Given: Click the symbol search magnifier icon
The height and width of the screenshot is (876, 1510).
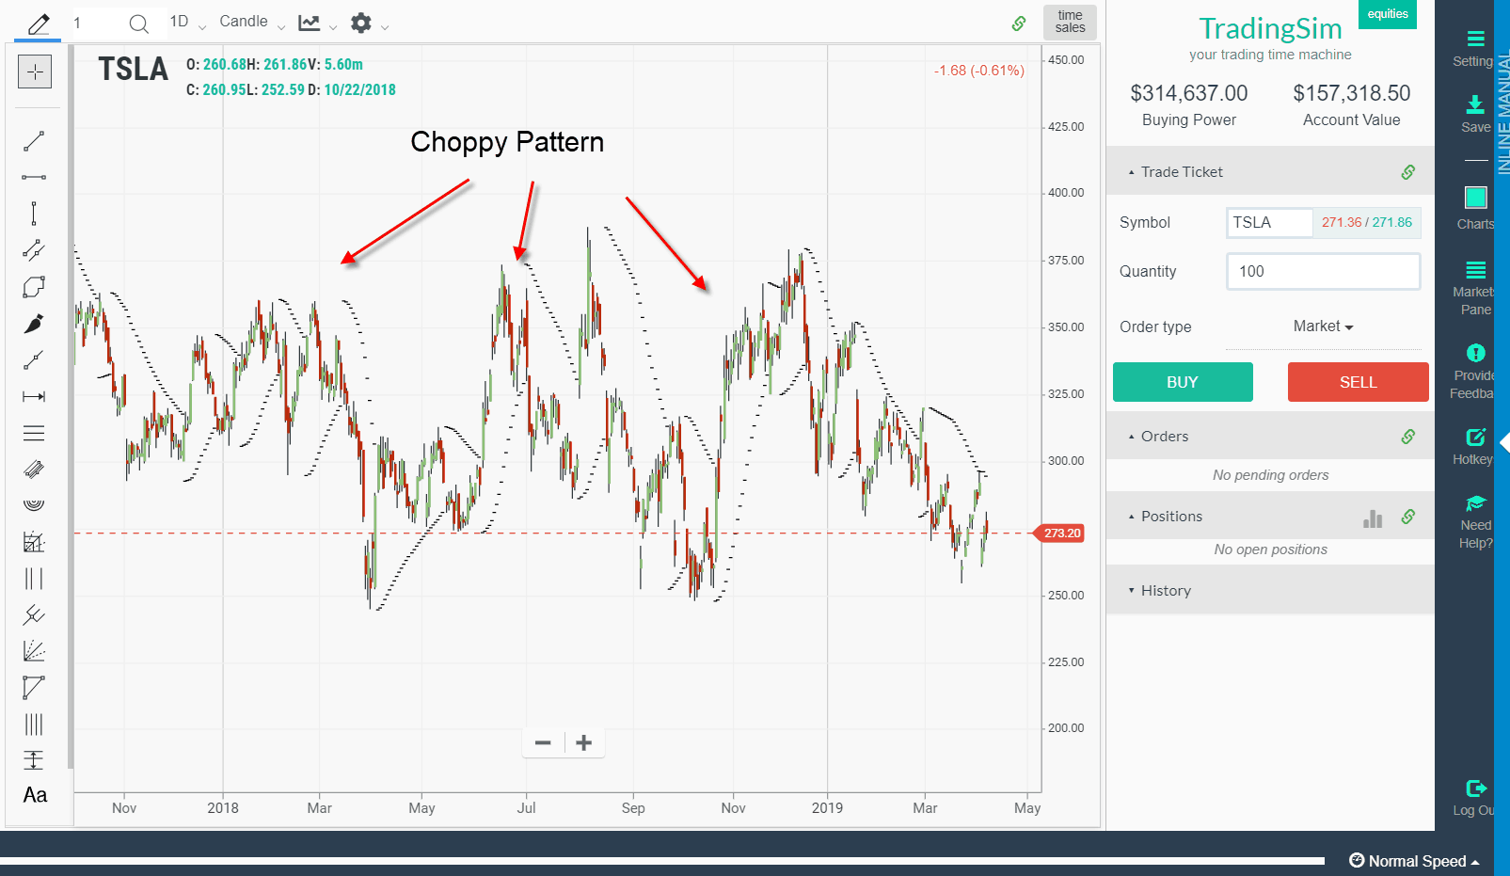Looking at the screenshot, I should click(138, 22).
